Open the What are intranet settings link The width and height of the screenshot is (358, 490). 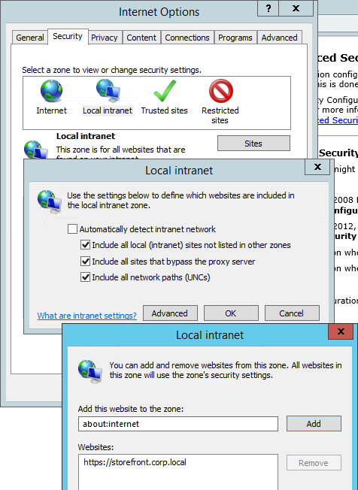click(x=87, y=316)
